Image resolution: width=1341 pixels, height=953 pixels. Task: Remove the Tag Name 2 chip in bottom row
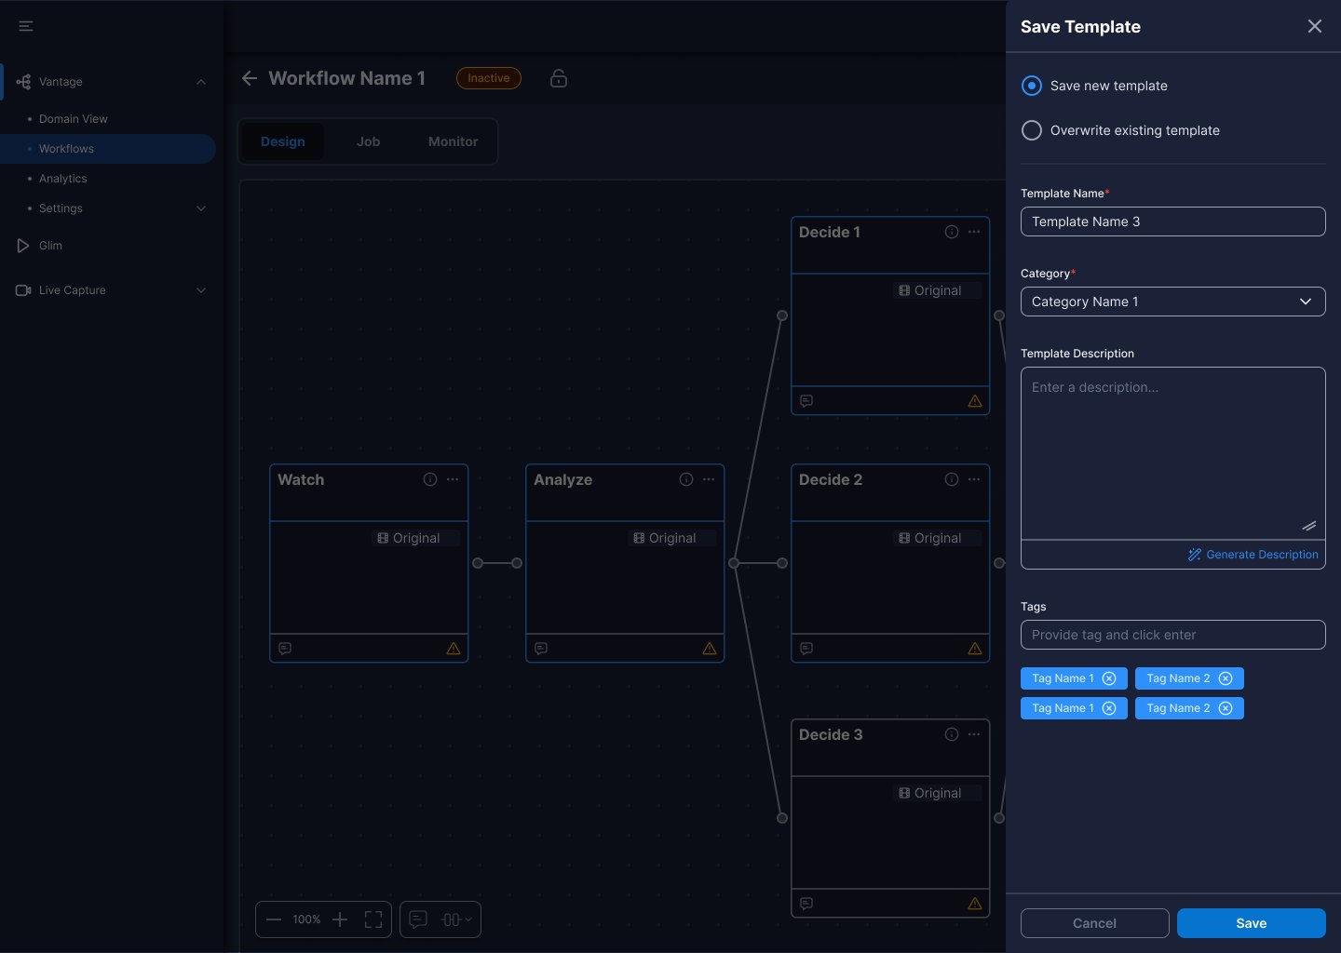click(1226, 708)
